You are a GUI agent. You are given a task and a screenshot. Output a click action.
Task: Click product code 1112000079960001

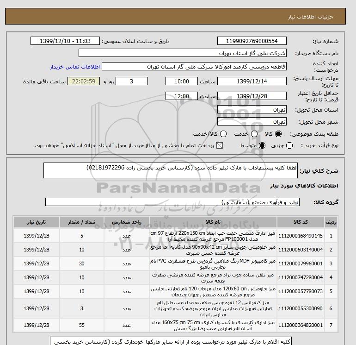(301, 263)
